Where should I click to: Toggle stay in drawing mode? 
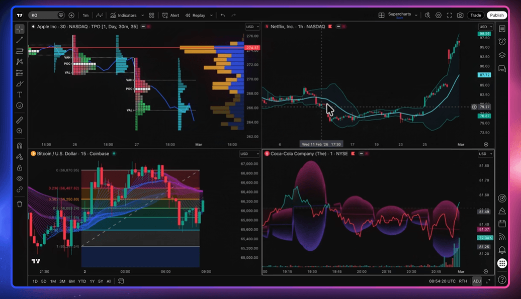pos(20,157)
